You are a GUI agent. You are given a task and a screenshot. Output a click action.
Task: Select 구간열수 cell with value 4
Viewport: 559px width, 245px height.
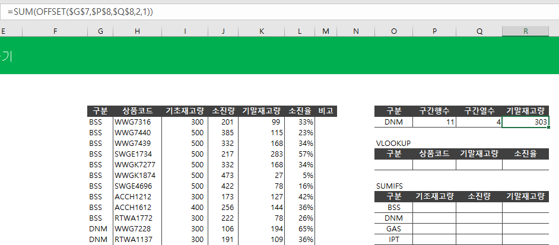[479, 122]
